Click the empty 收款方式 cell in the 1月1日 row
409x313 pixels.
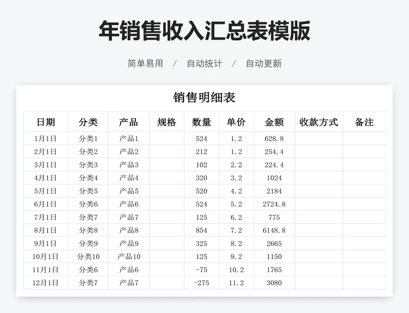point(319,138)
